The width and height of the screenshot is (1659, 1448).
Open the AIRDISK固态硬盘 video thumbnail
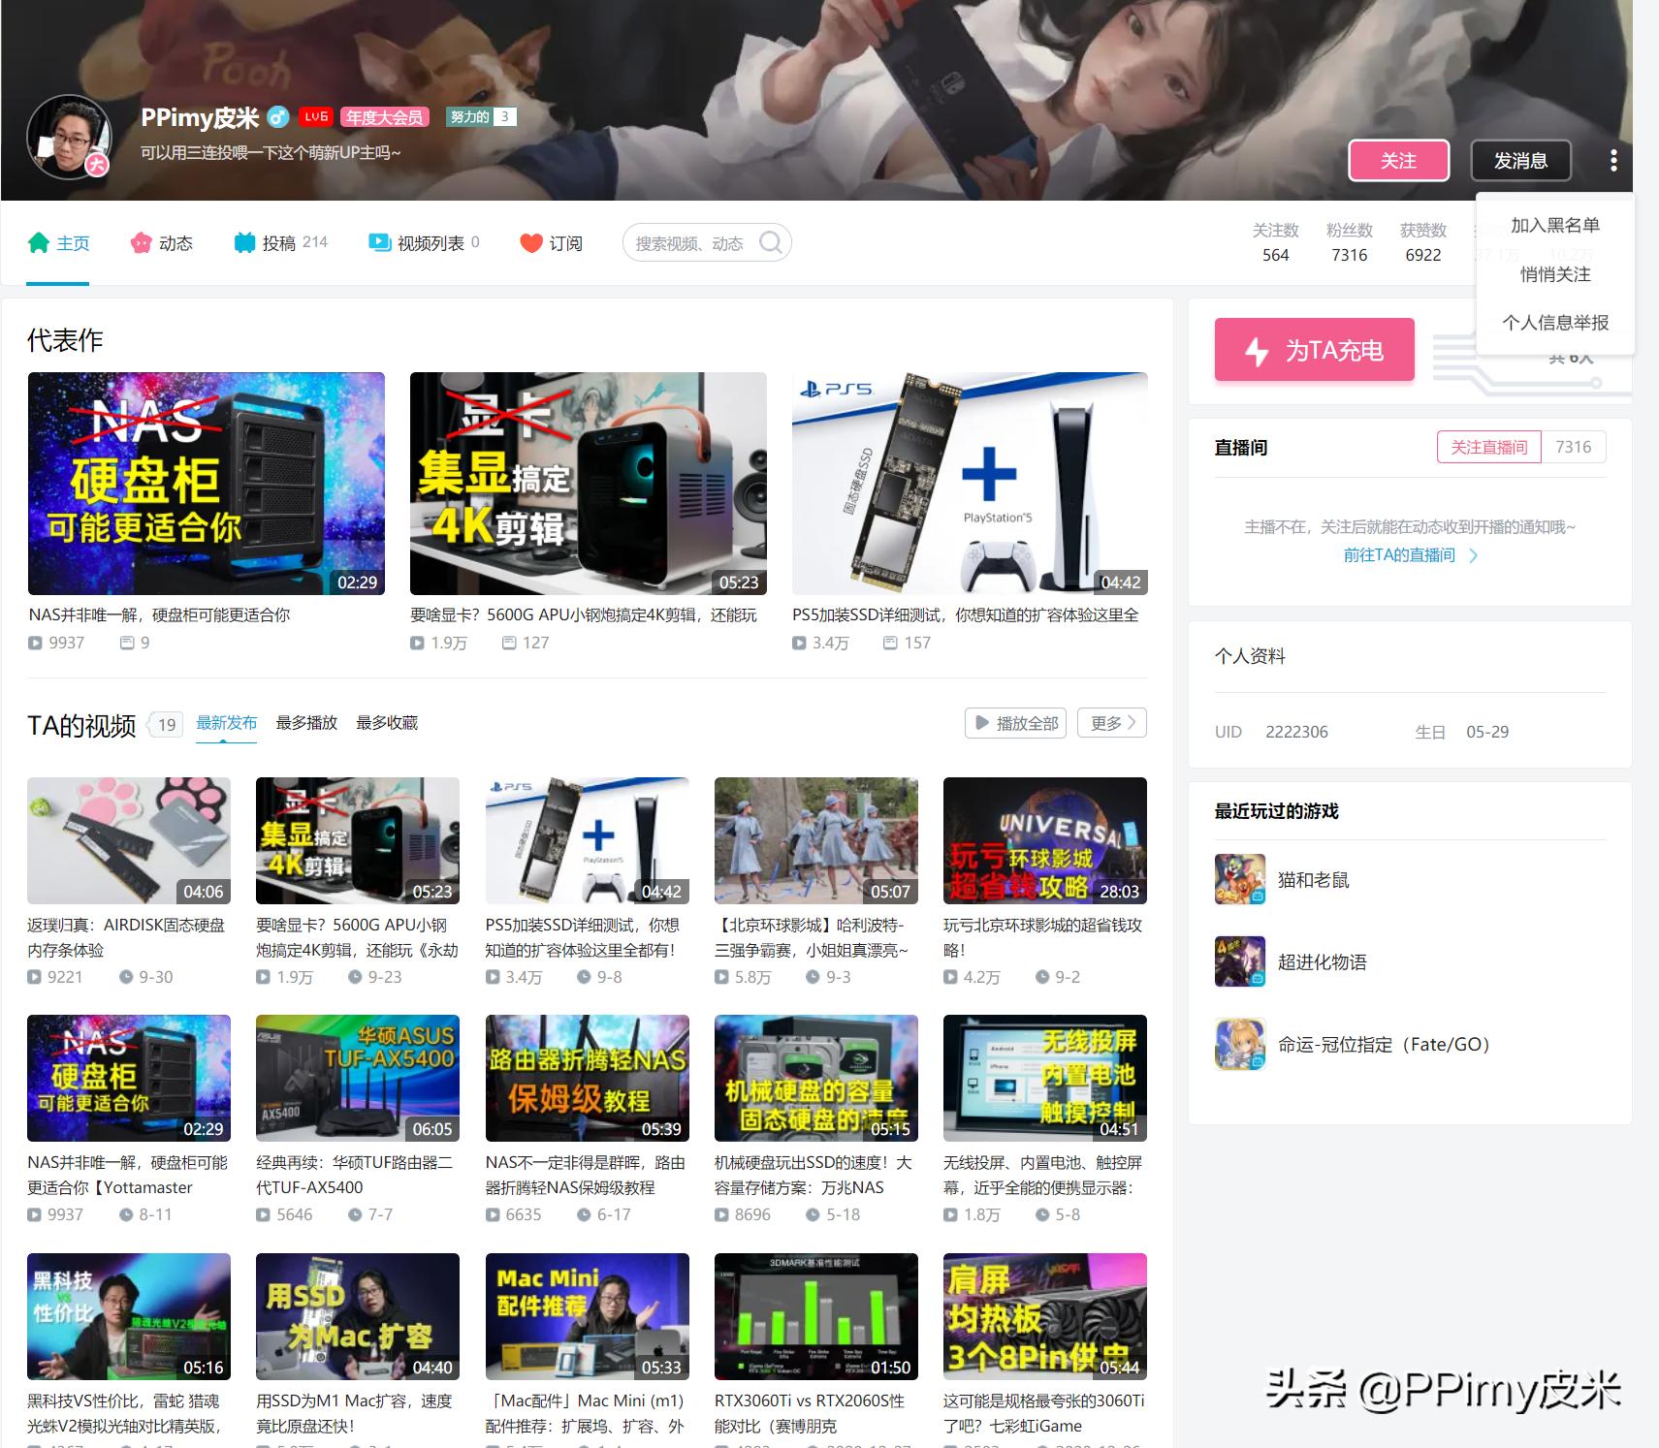point(129,841)
